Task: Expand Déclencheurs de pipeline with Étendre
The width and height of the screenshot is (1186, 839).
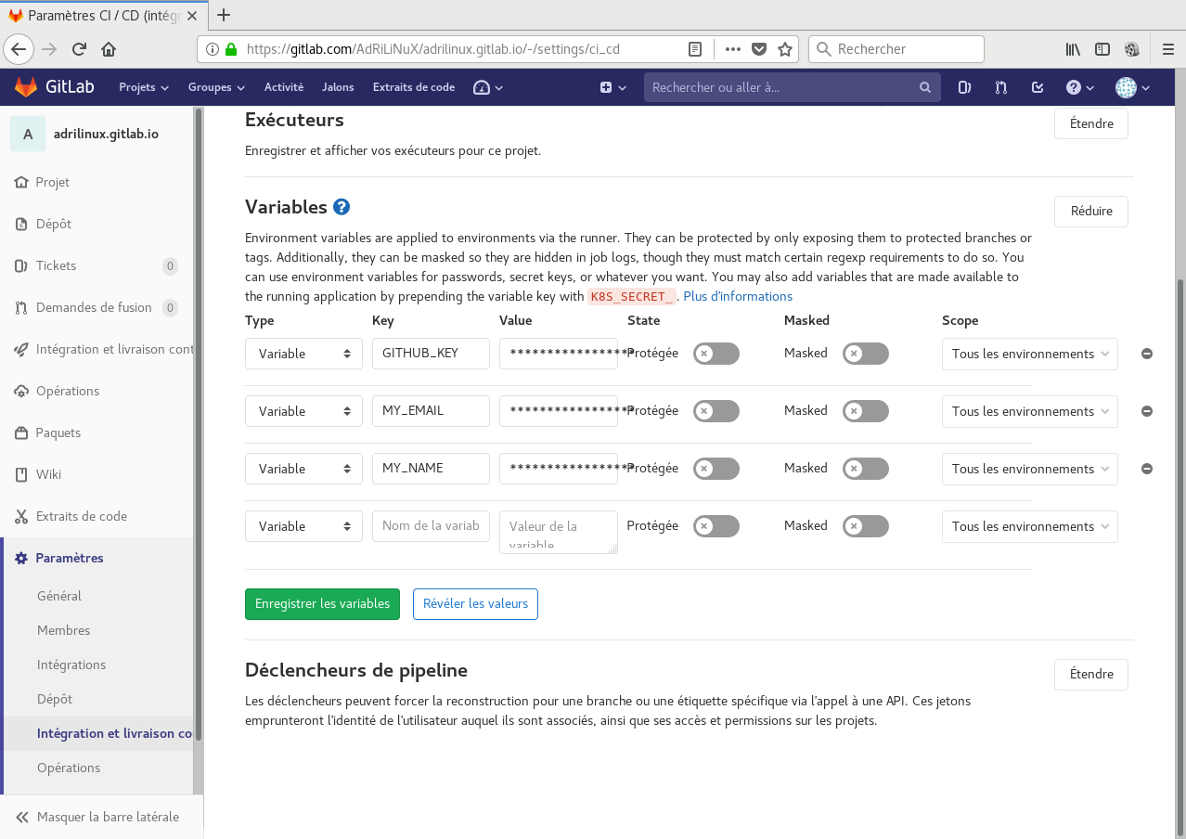Action: pos(1091,674)
